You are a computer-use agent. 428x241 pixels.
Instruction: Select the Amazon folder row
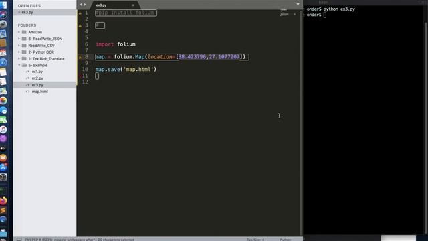[x=45, y=32]
